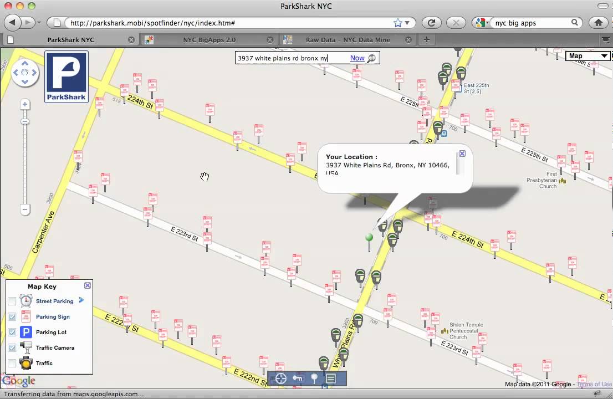Click the browser forward arrow
The image size is (613, 399).
click(28, 23)
